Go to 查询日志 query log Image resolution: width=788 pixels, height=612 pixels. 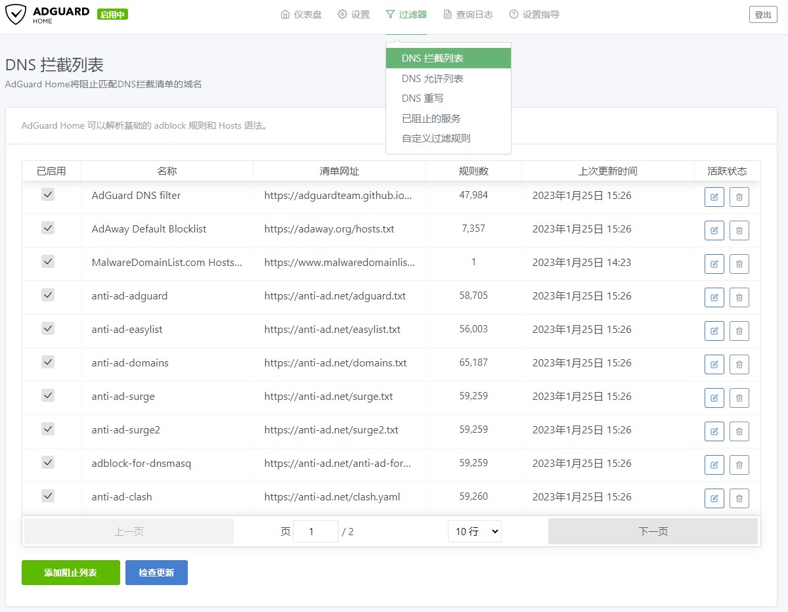(x=468, y=14)
